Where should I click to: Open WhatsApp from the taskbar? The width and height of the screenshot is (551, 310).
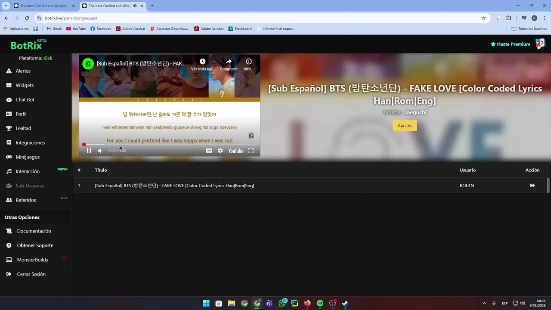coord(282,303)
